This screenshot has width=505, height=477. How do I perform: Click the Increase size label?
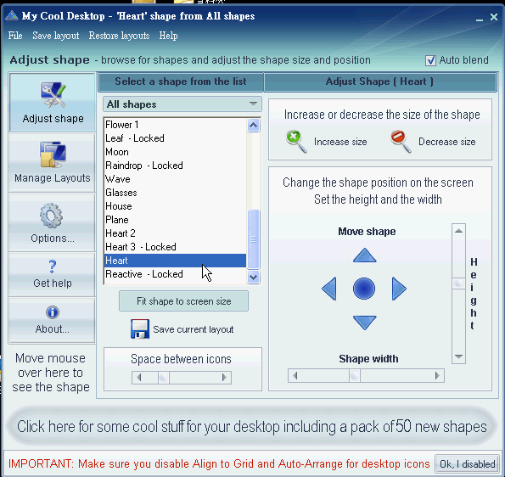click(340, 142)
